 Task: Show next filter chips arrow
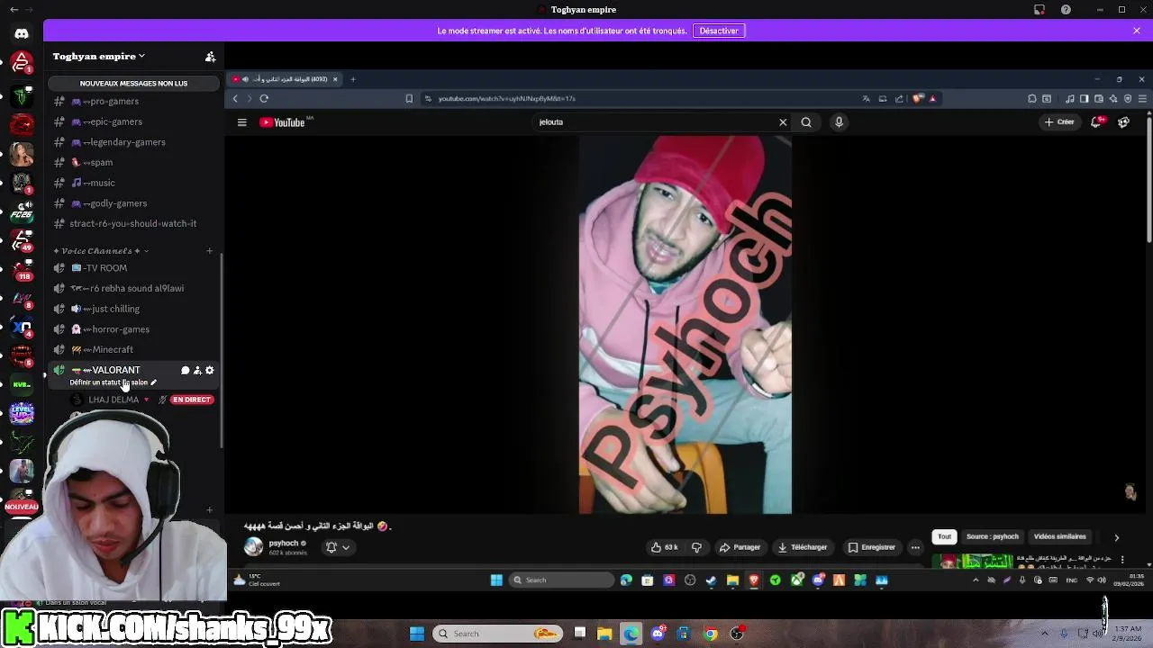pos(1117,537)
